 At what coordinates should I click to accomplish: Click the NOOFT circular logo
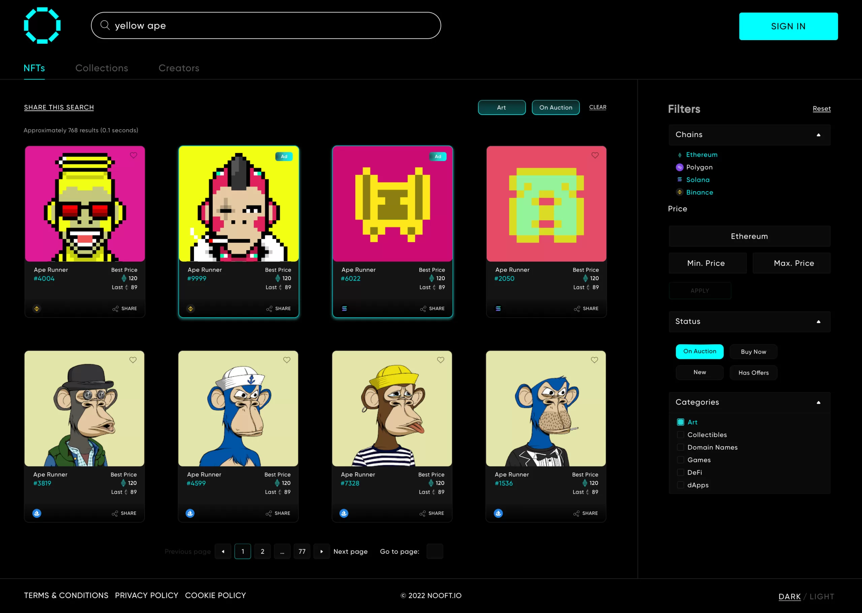[42, 26]
